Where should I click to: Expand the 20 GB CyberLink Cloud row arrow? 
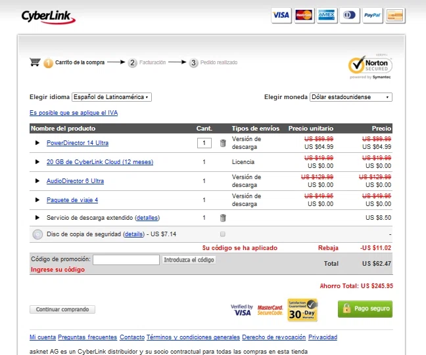[37, 161]
